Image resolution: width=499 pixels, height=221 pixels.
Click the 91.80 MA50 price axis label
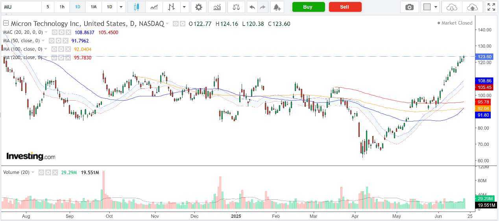(x=484, y=115)
